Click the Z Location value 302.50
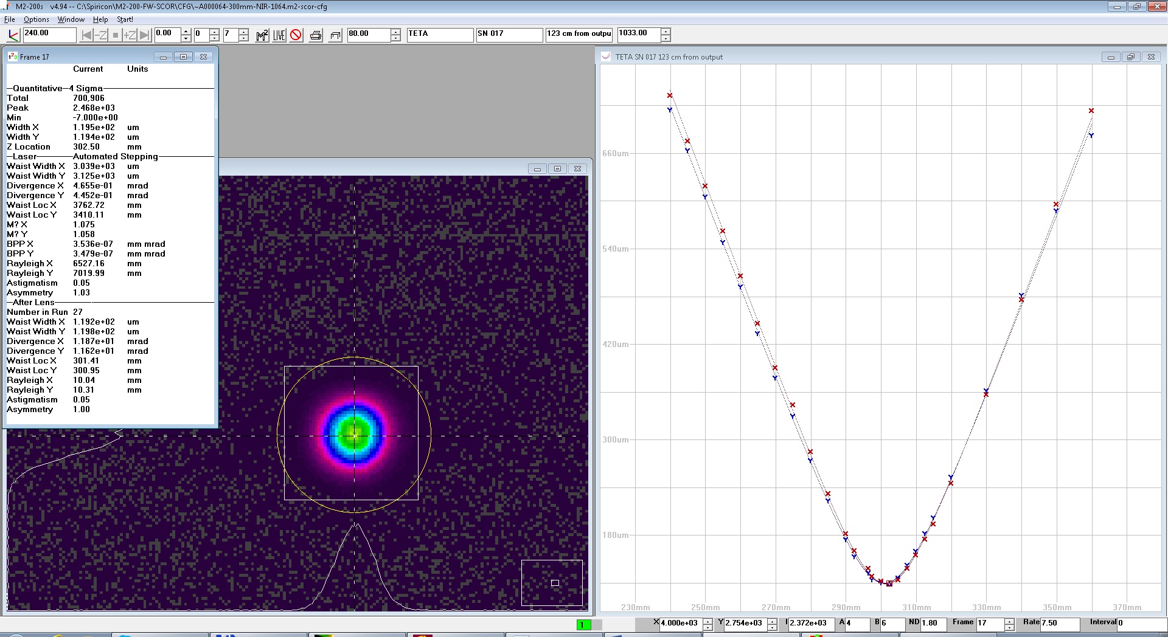This screenshot has height=637, width=1168. click(86, 146)
